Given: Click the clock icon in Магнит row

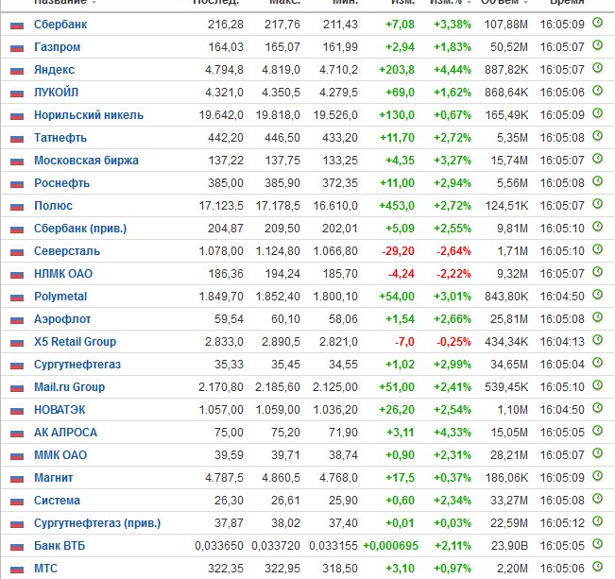Looking at the screenshot, I should tap(597, 476).
